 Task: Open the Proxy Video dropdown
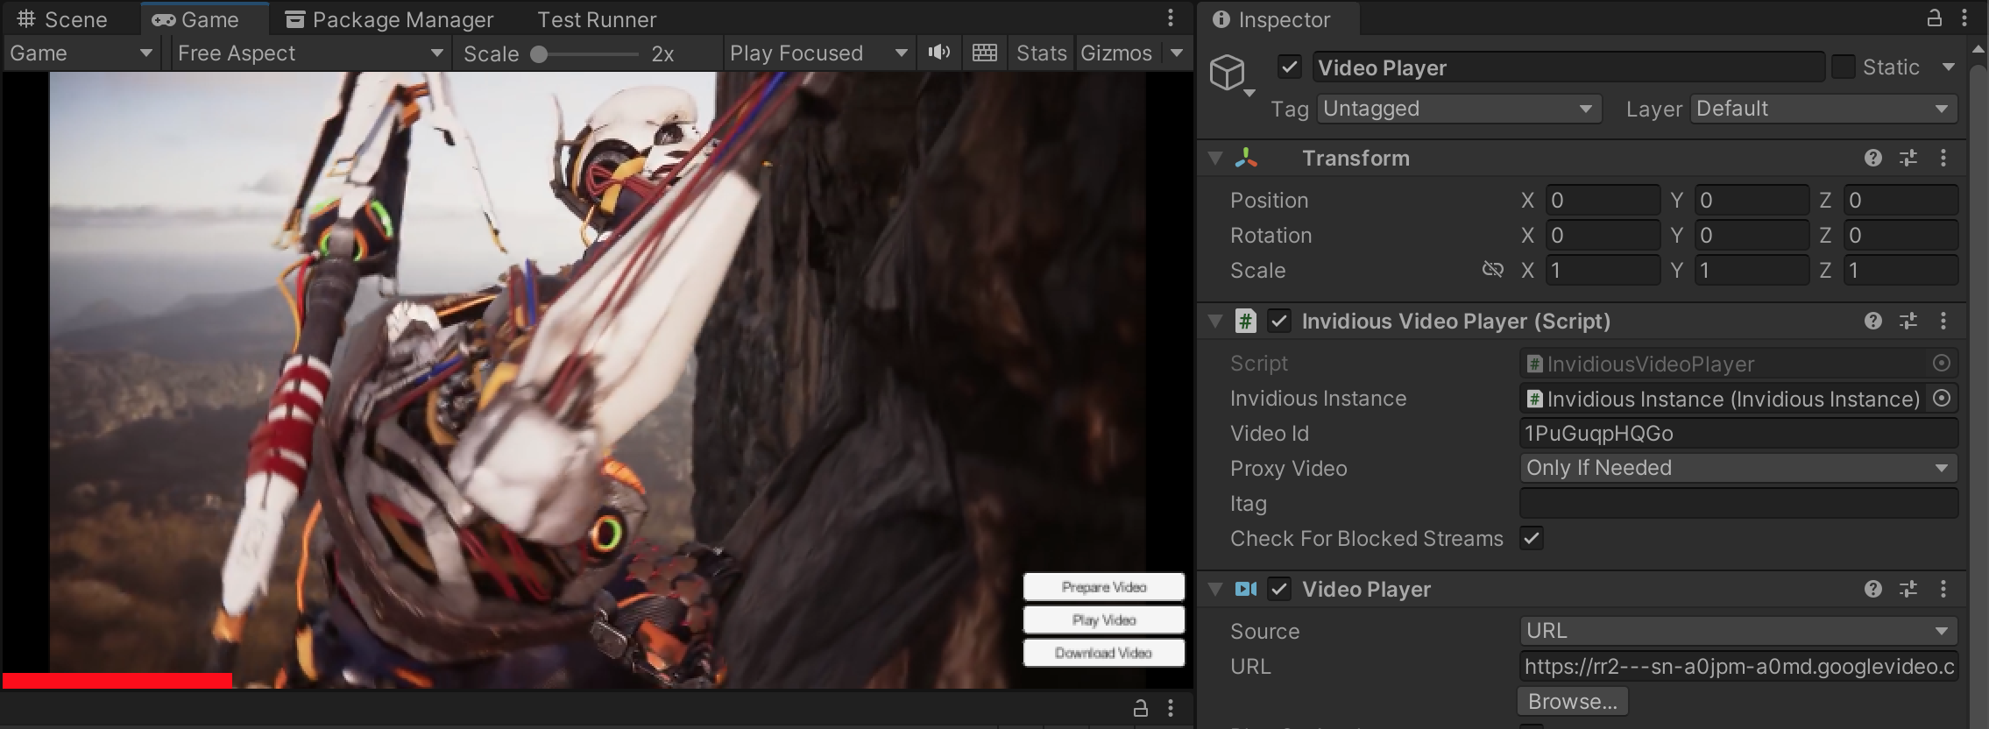[1738, 468]
